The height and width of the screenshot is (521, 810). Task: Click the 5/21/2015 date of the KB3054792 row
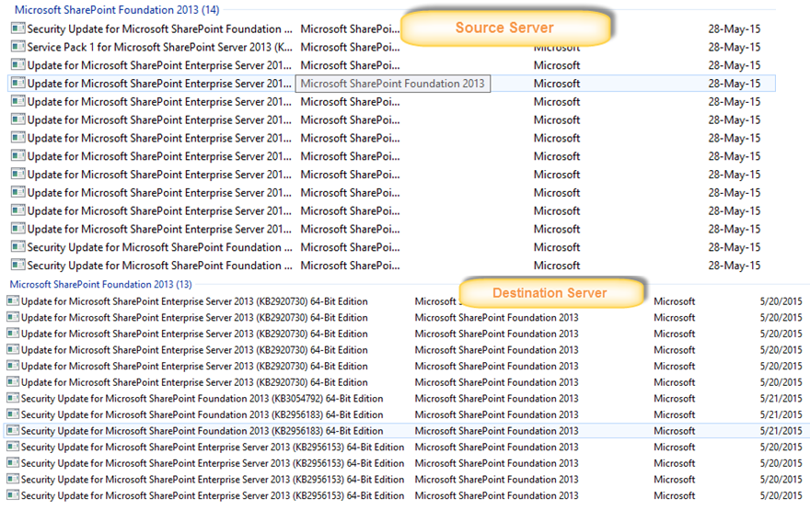pyautogui.click(x=781, y=399)
